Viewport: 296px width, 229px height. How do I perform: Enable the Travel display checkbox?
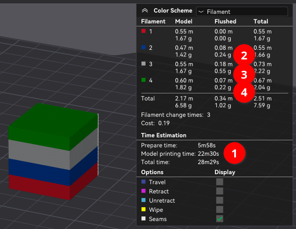click(220, 182)
